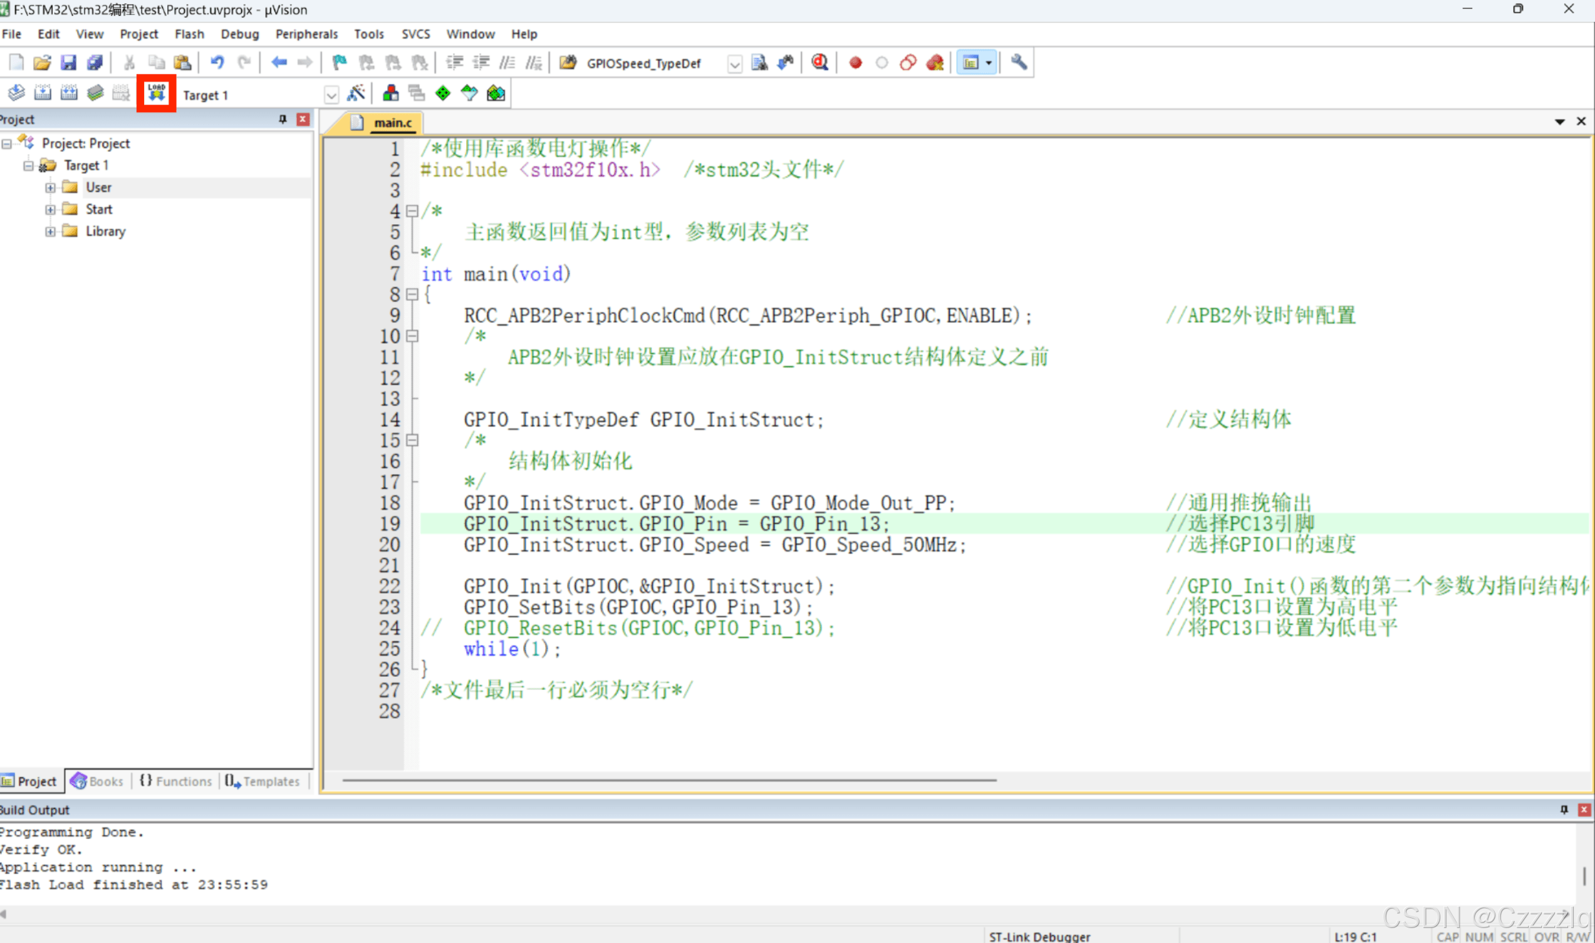Toggle pin on Build Output panel
The height and width of the screenshot is (943, 1595).
click(1564, 810)
